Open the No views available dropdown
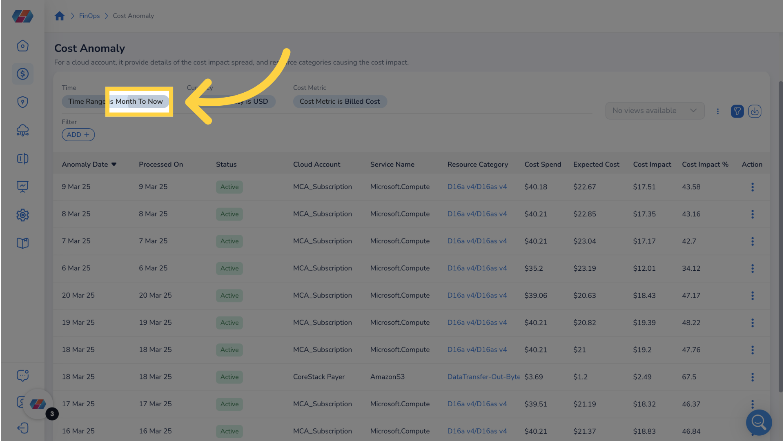The width and height of the screenshot is (784, 441). [655, 111]
